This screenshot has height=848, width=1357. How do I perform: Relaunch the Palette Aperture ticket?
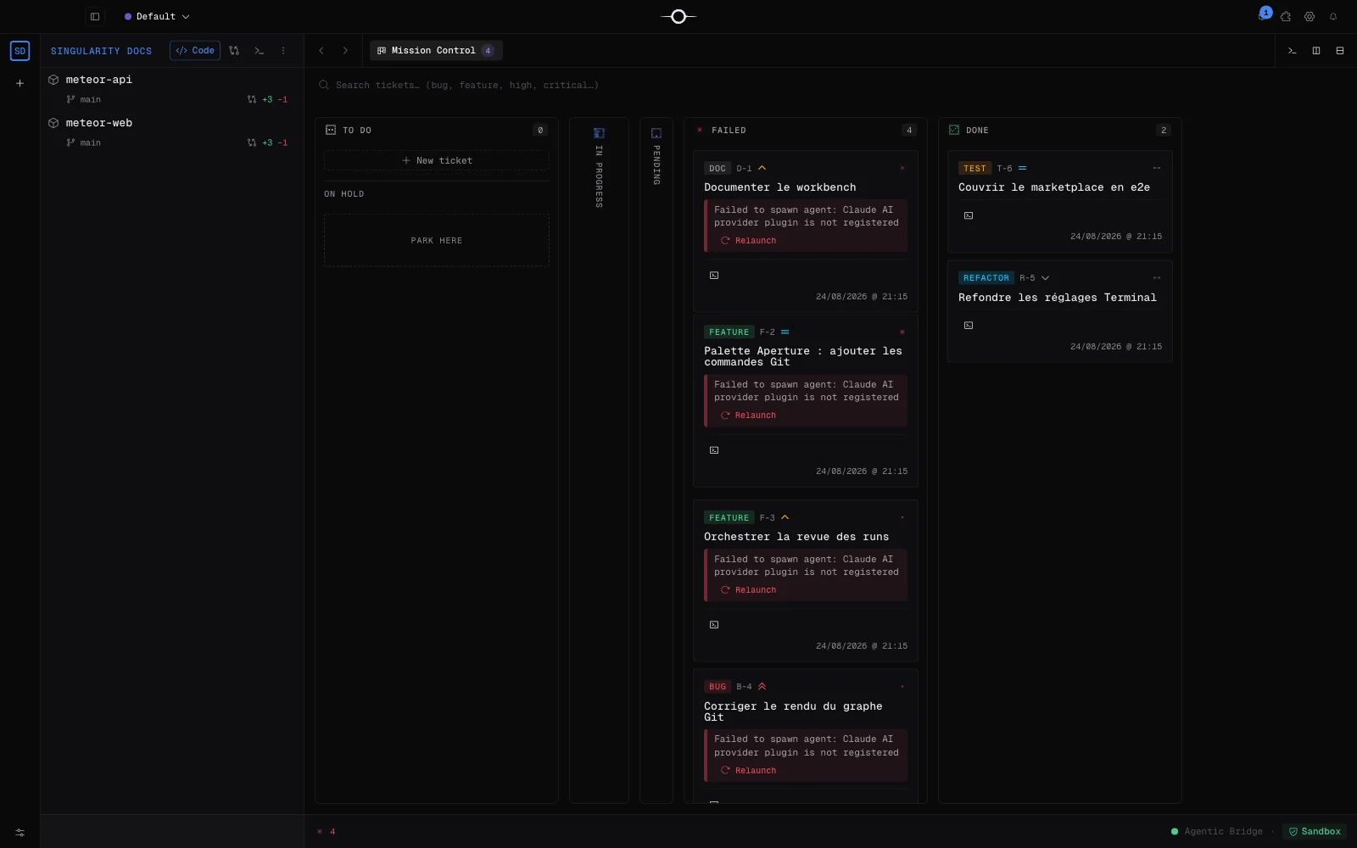click(x=749, y=416)
